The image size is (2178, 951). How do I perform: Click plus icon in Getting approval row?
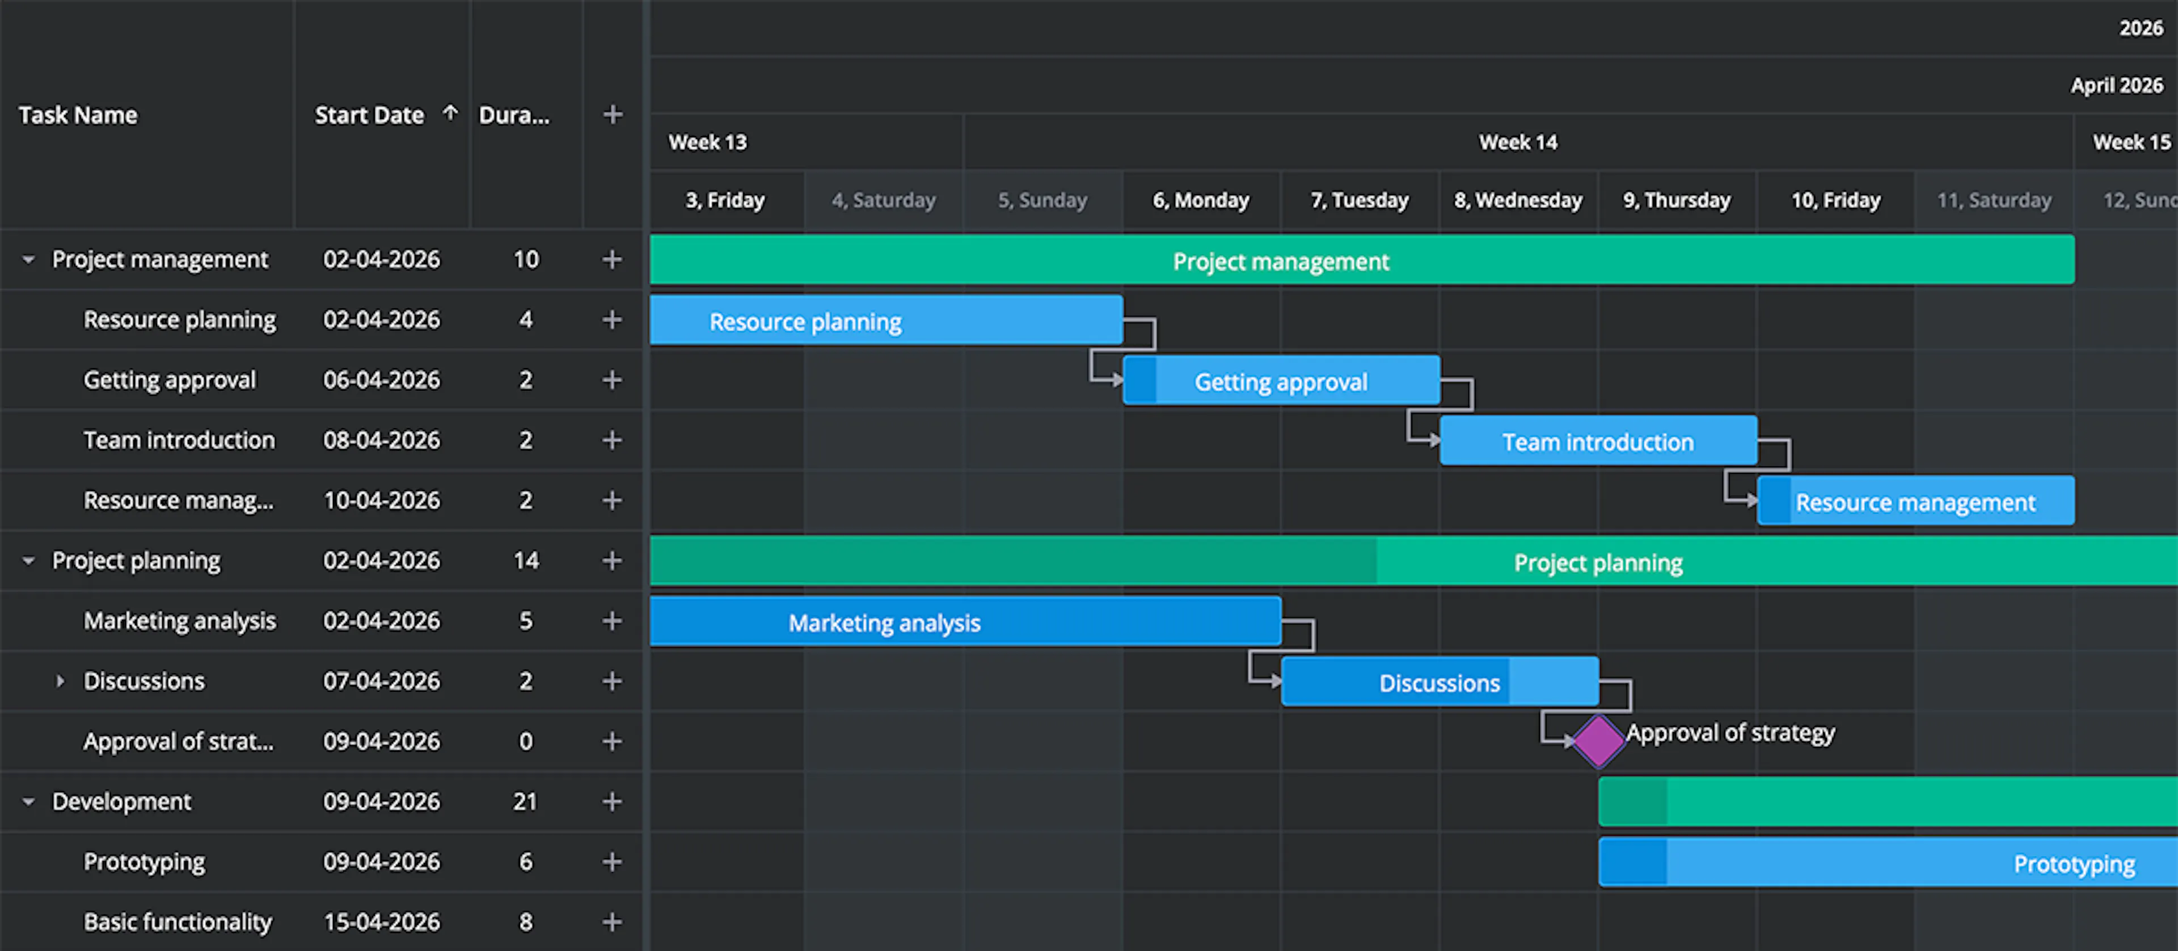click(612, 379)
